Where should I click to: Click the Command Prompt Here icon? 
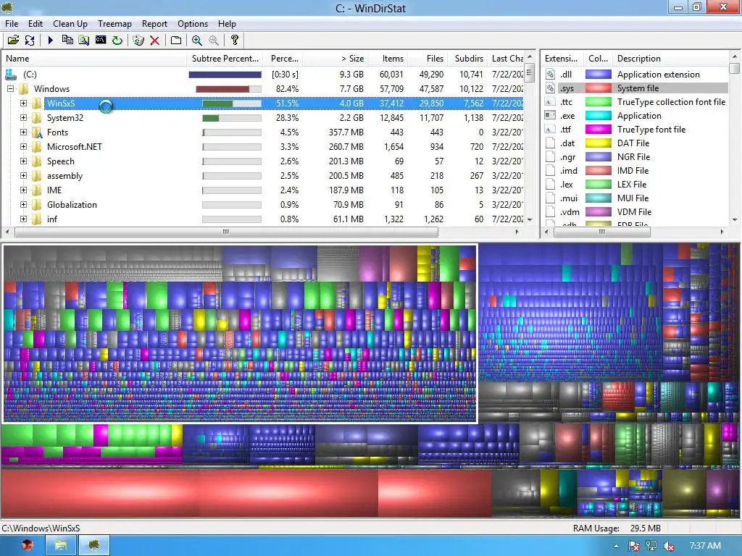[x=100, y=41]
